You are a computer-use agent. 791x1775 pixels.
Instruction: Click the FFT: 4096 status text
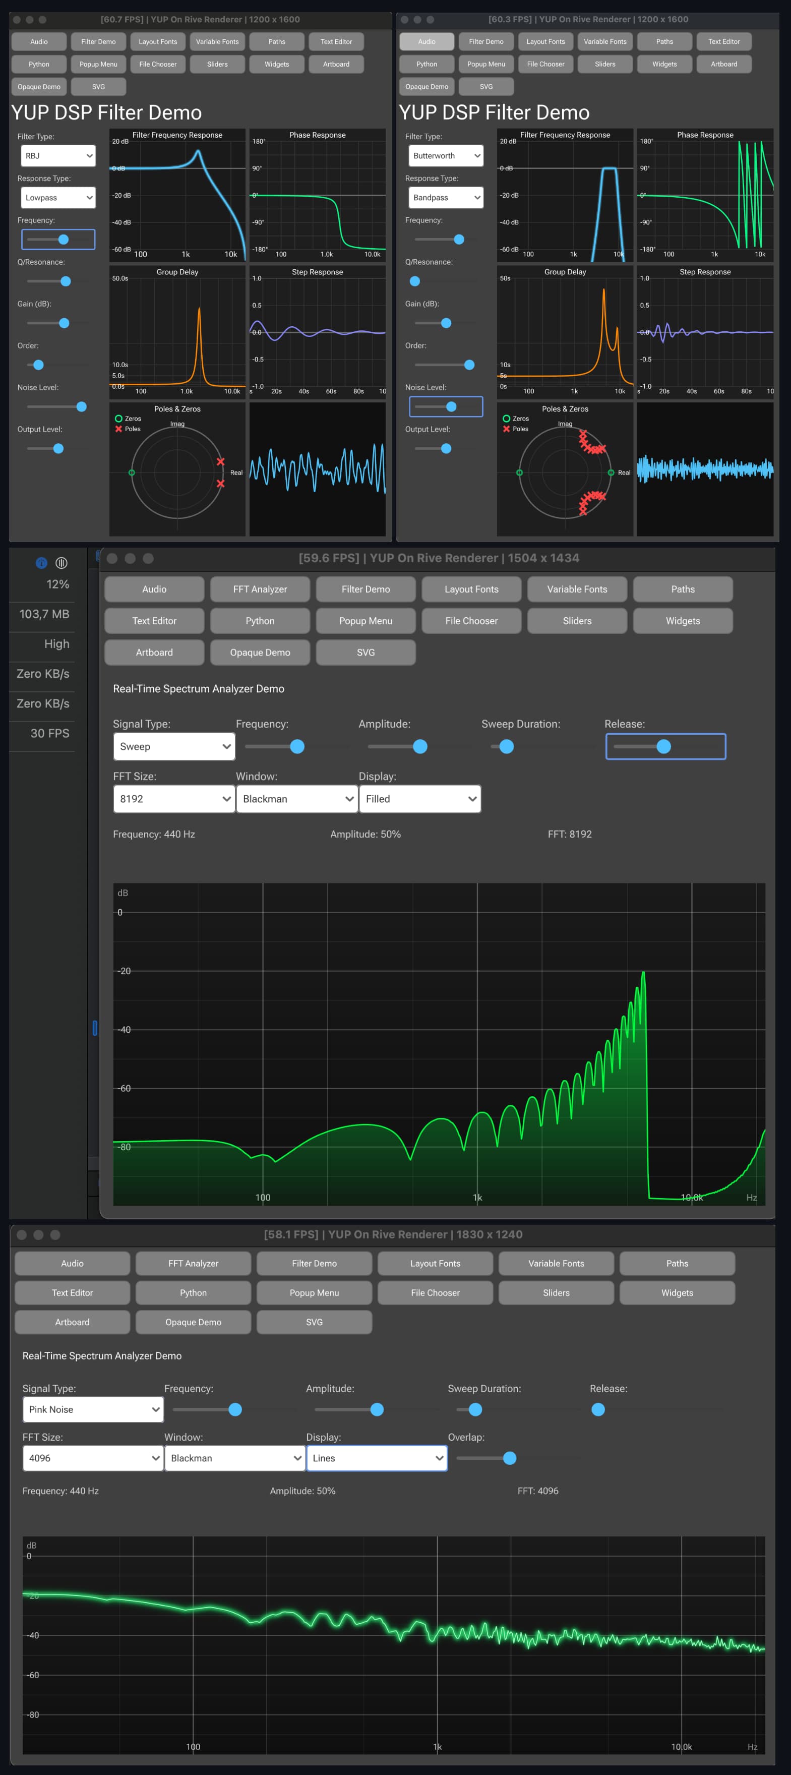click(x=538, y=1491)
